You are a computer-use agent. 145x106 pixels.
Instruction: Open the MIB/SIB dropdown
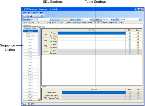[x=140, y=19]
